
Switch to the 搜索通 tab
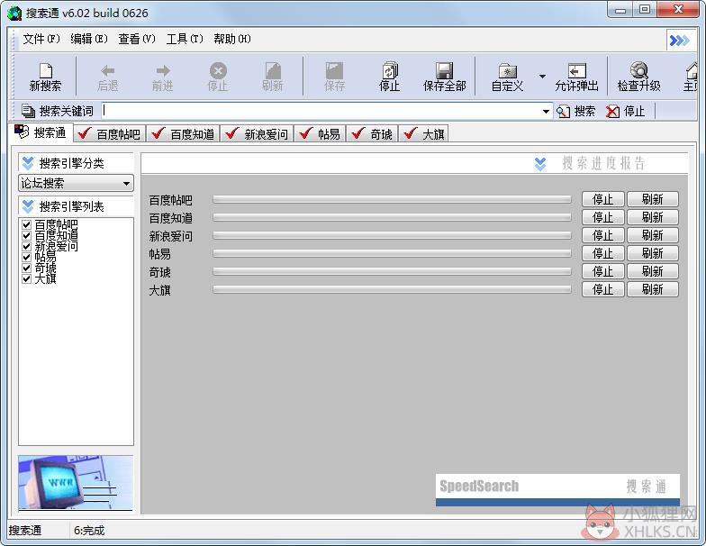pyautogui.click(x=41, y=132)
